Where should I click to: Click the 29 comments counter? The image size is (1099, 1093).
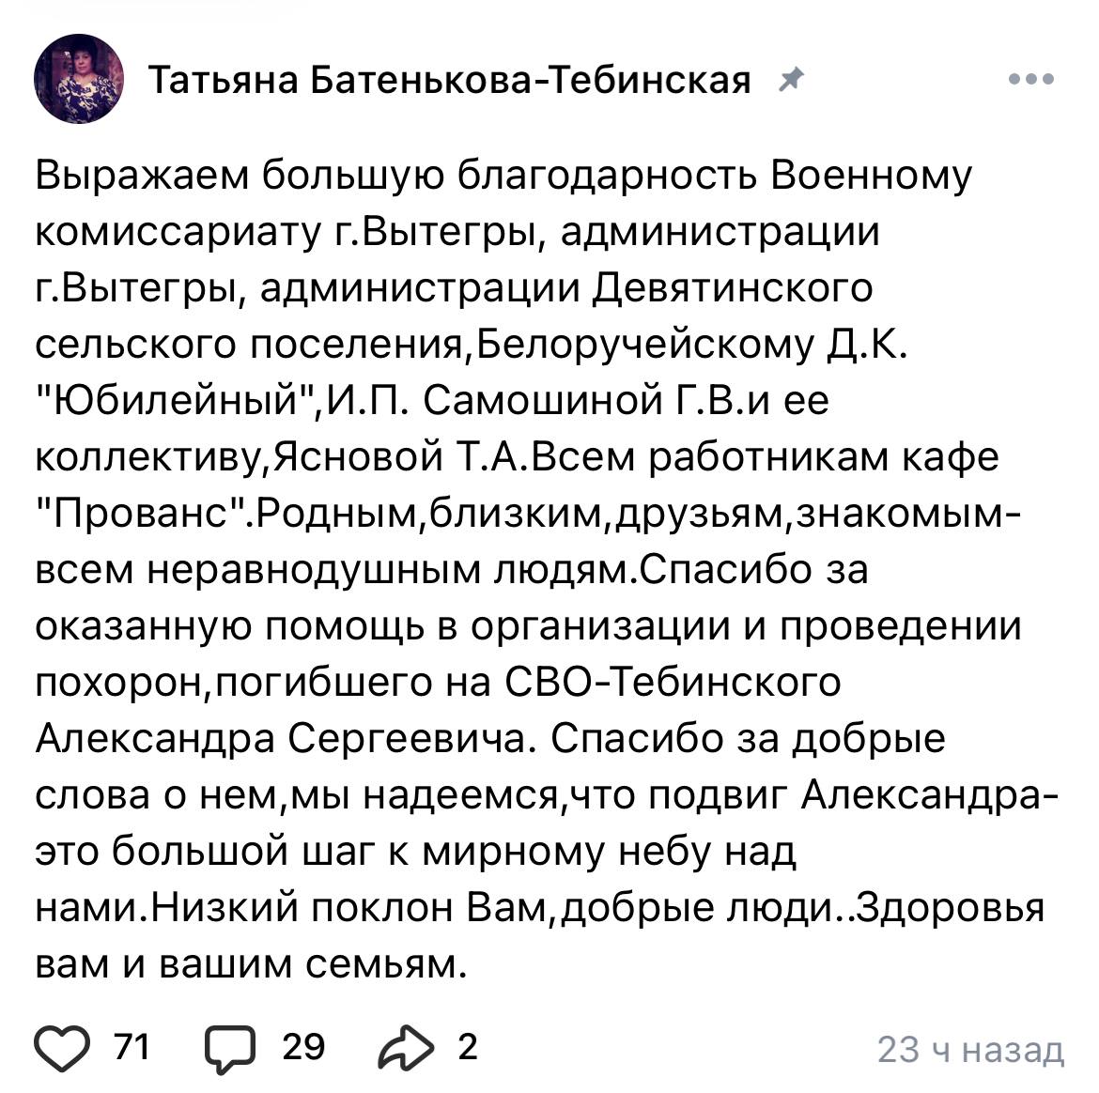pyautogui.click(x=303, y=1047)
